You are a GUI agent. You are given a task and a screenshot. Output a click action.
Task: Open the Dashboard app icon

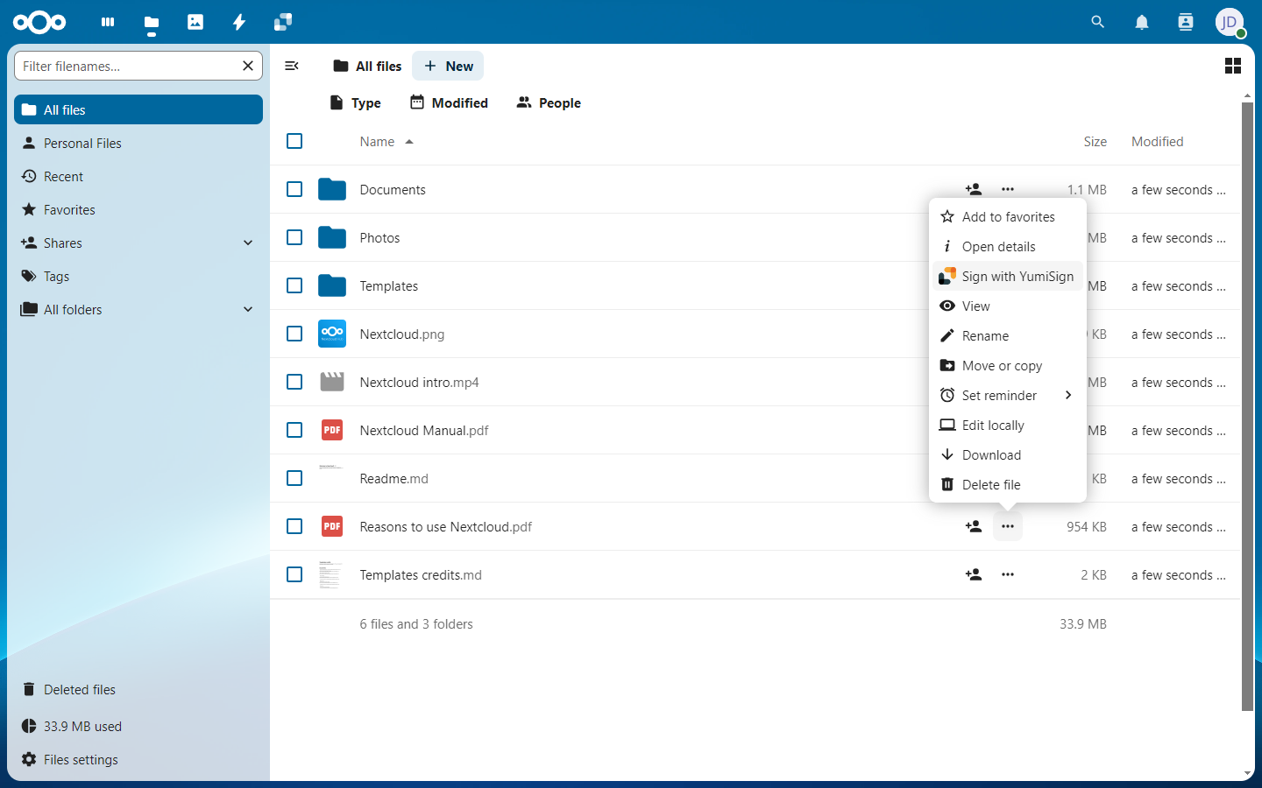pos(108,22)
